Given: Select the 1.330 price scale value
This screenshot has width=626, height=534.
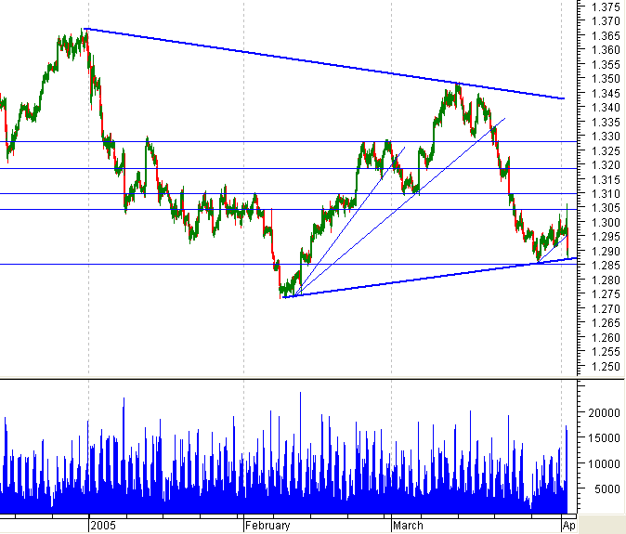Looking at the screenshot, I should [x=606, y=137].
